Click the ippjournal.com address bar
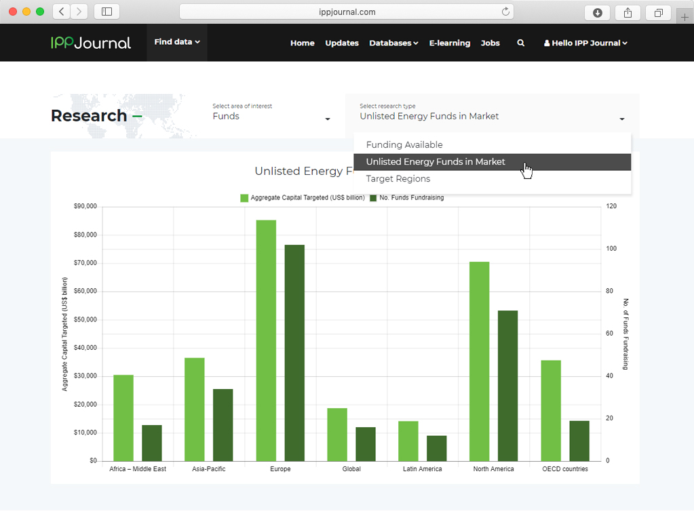The height and width of the screenshot is (520, 694). (x=347, y=12)
